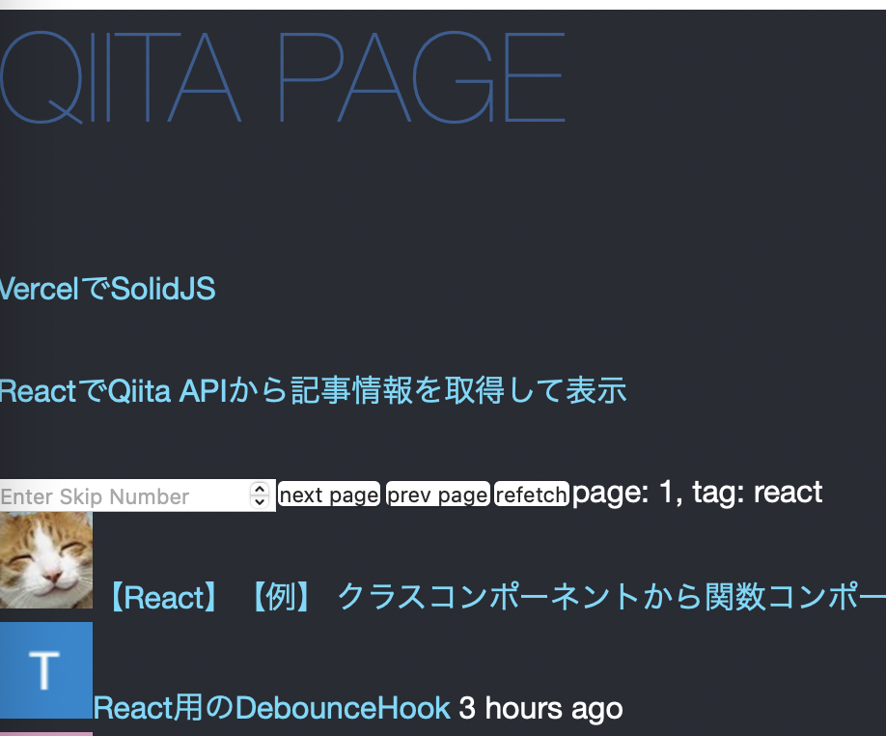Decrement skip number with down arrow
Image resolution: width=886 pixels, height=736 pixels.
[x=260, y=502]
